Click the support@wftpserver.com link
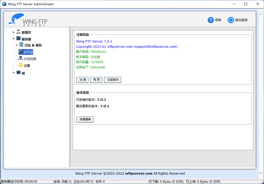The image size is (264, 184). (x=155, y=46)
